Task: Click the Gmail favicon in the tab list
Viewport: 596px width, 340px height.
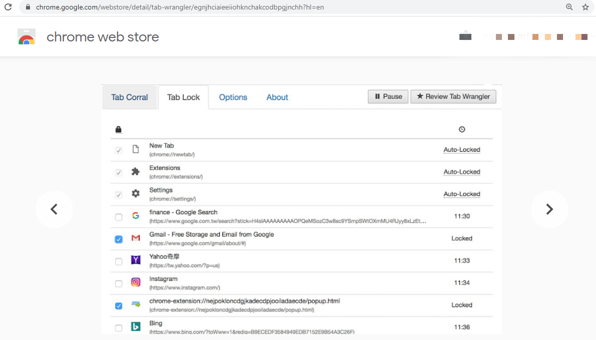Action: click(136, 238)
